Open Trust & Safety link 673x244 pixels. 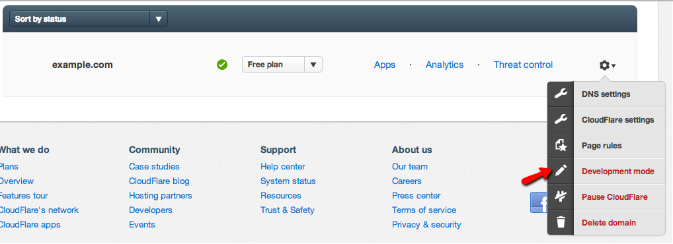point(288,210)
